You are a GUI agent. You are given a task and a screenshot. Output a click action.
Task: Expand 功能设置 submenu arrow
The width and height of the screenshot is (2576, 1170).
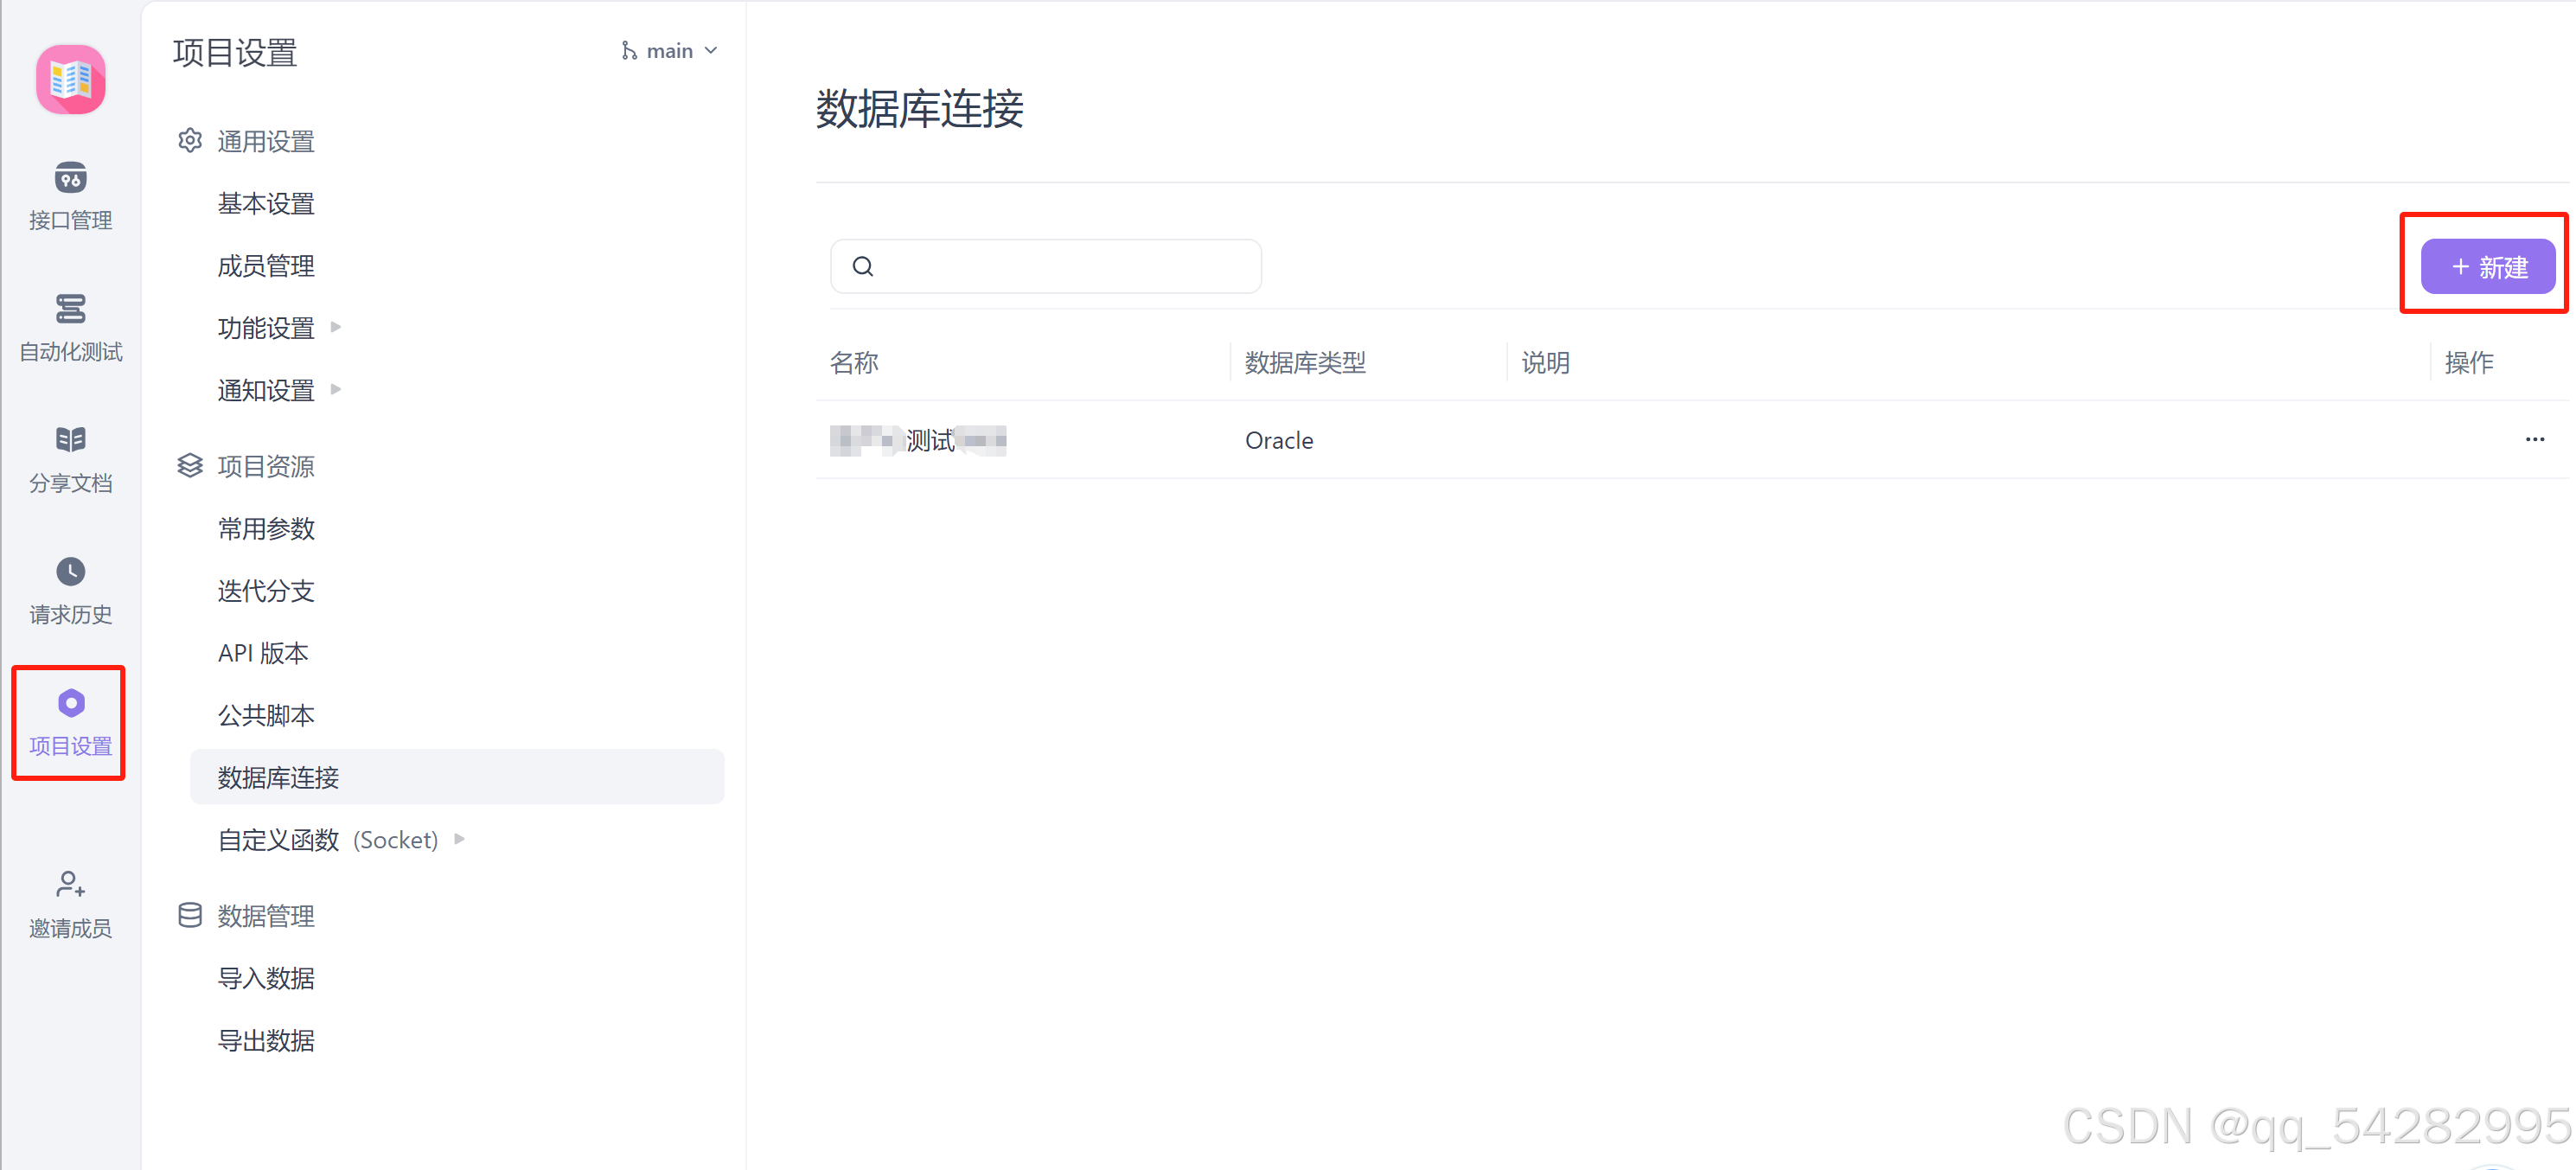pyautogui.click(x=336, y=327)
